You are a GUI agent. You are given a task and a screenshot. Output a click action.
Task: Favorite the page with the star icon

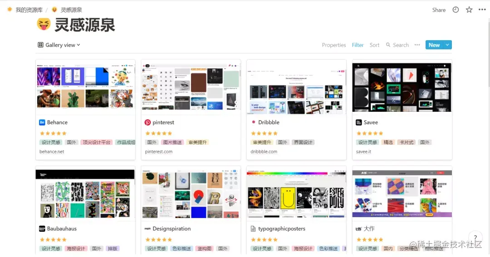pos(469,10)
